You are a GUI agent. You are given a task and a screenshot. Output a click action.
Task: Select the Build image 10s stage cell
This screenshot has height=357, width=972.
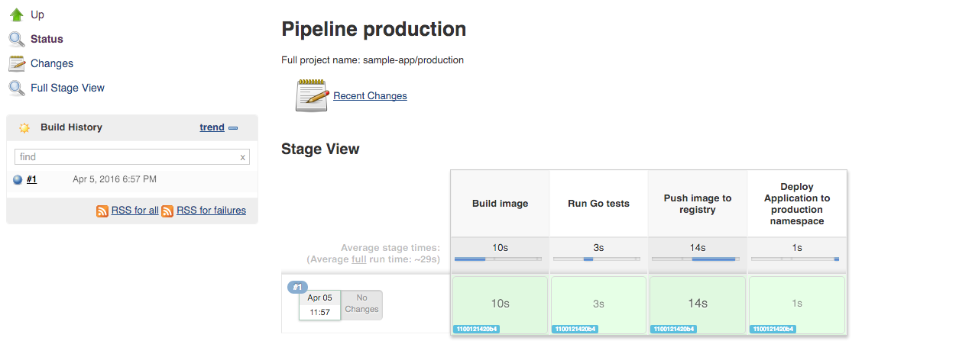tap(500, 304)
